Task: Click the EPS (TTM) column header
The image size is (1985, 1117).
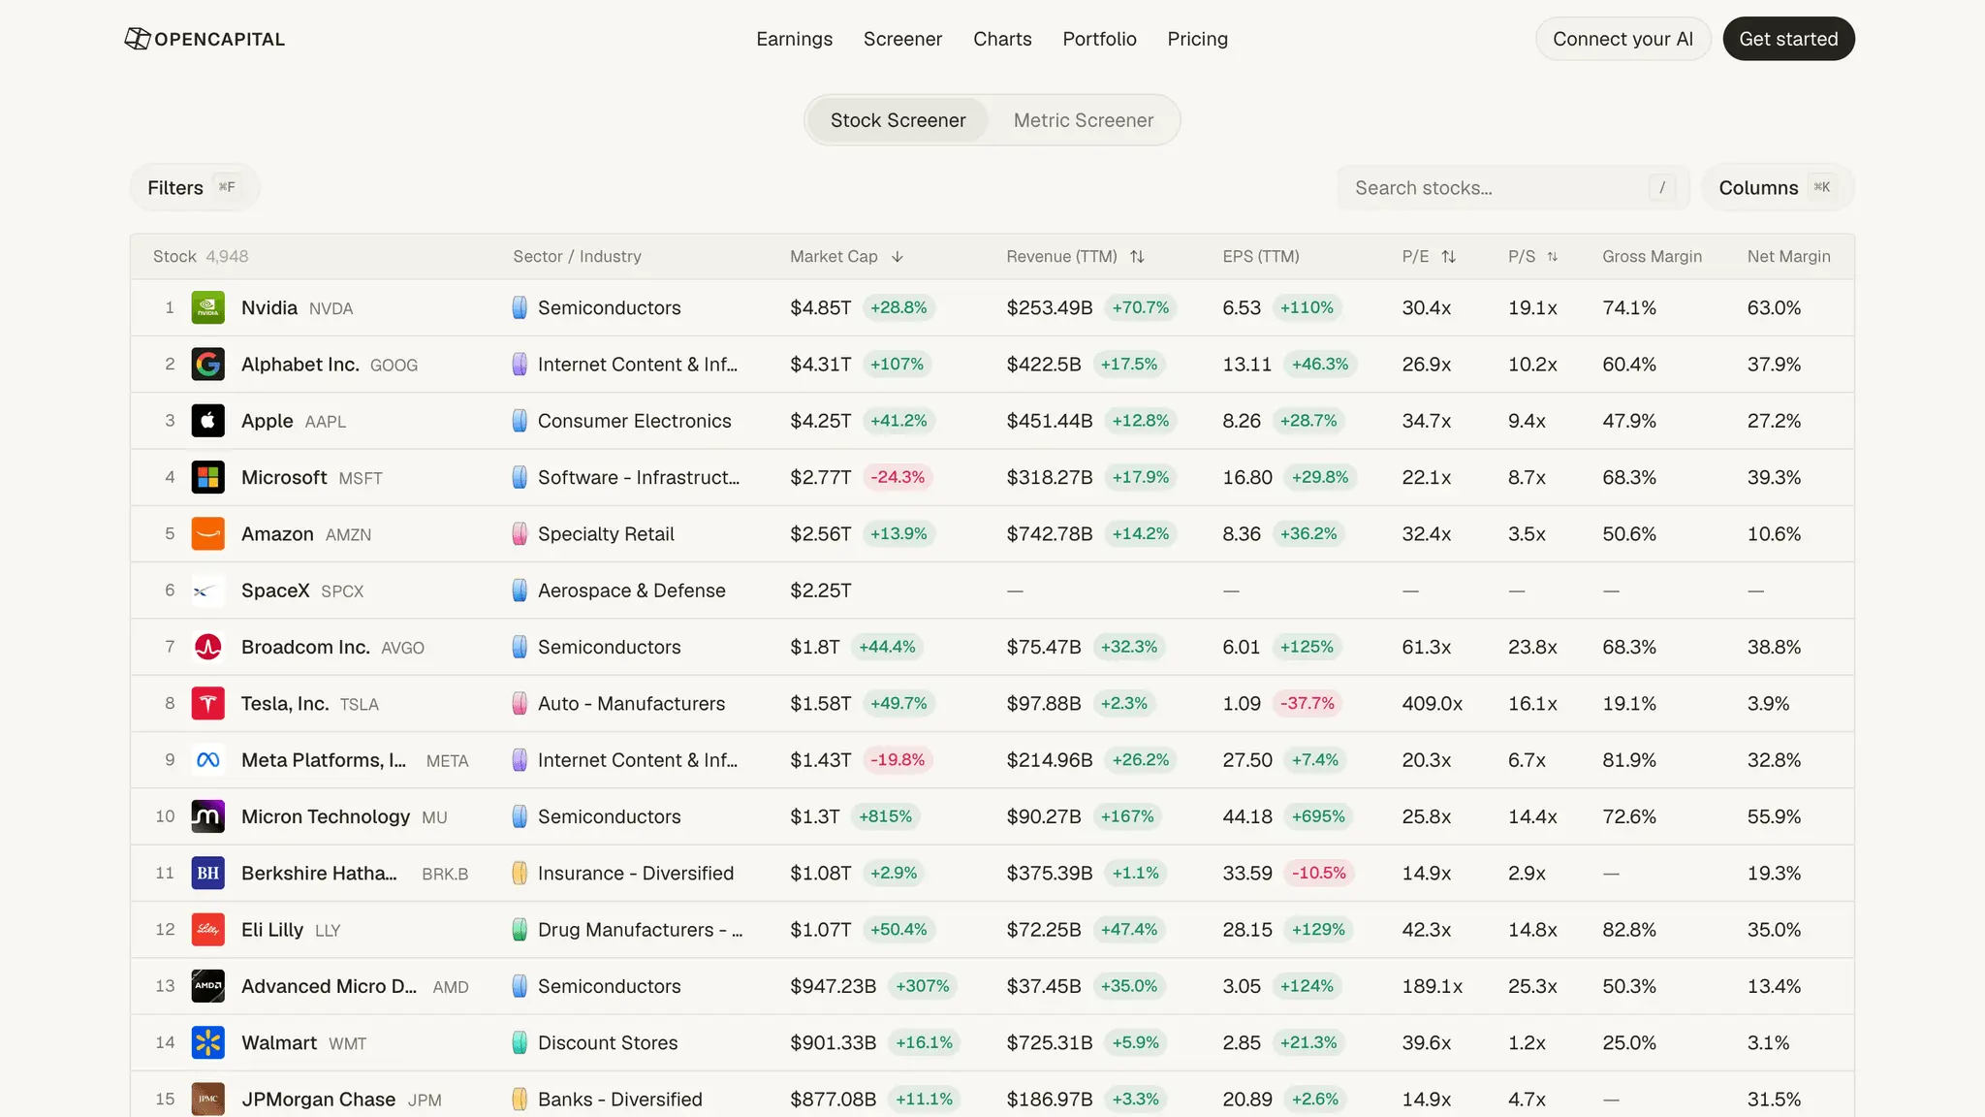Action: pyautogui.click(x=1261, y=257)
